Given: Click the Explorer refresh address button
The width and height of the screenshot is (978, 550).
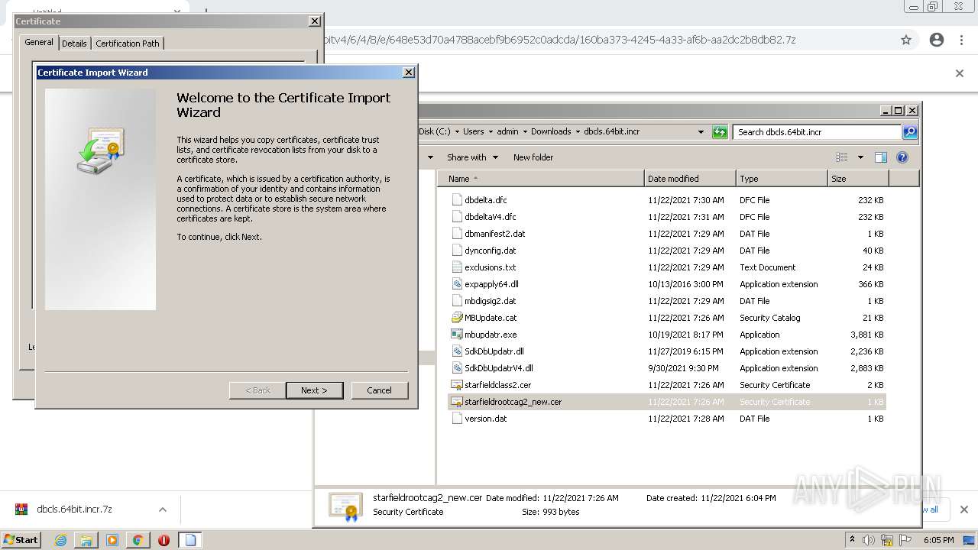Looking at the screenshot, I should (x=720, y=132).
